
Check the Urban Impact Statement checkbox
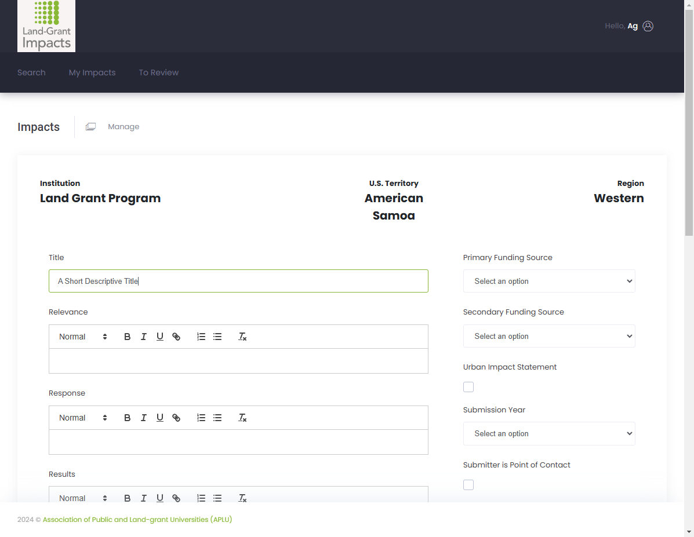(468, 387)
